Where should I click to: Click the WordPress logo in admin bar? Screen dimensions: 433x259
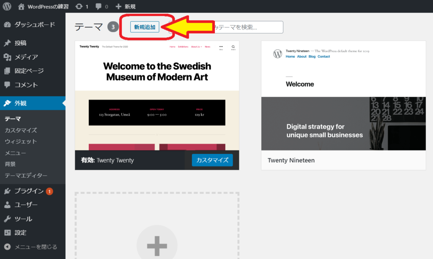pos(7,6)
